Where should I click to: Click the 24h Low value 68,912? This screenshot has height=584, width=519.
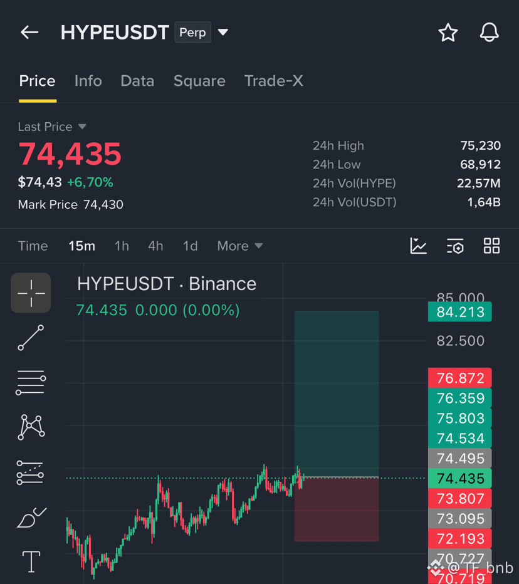pyautogui.click(x=480, y=164)
